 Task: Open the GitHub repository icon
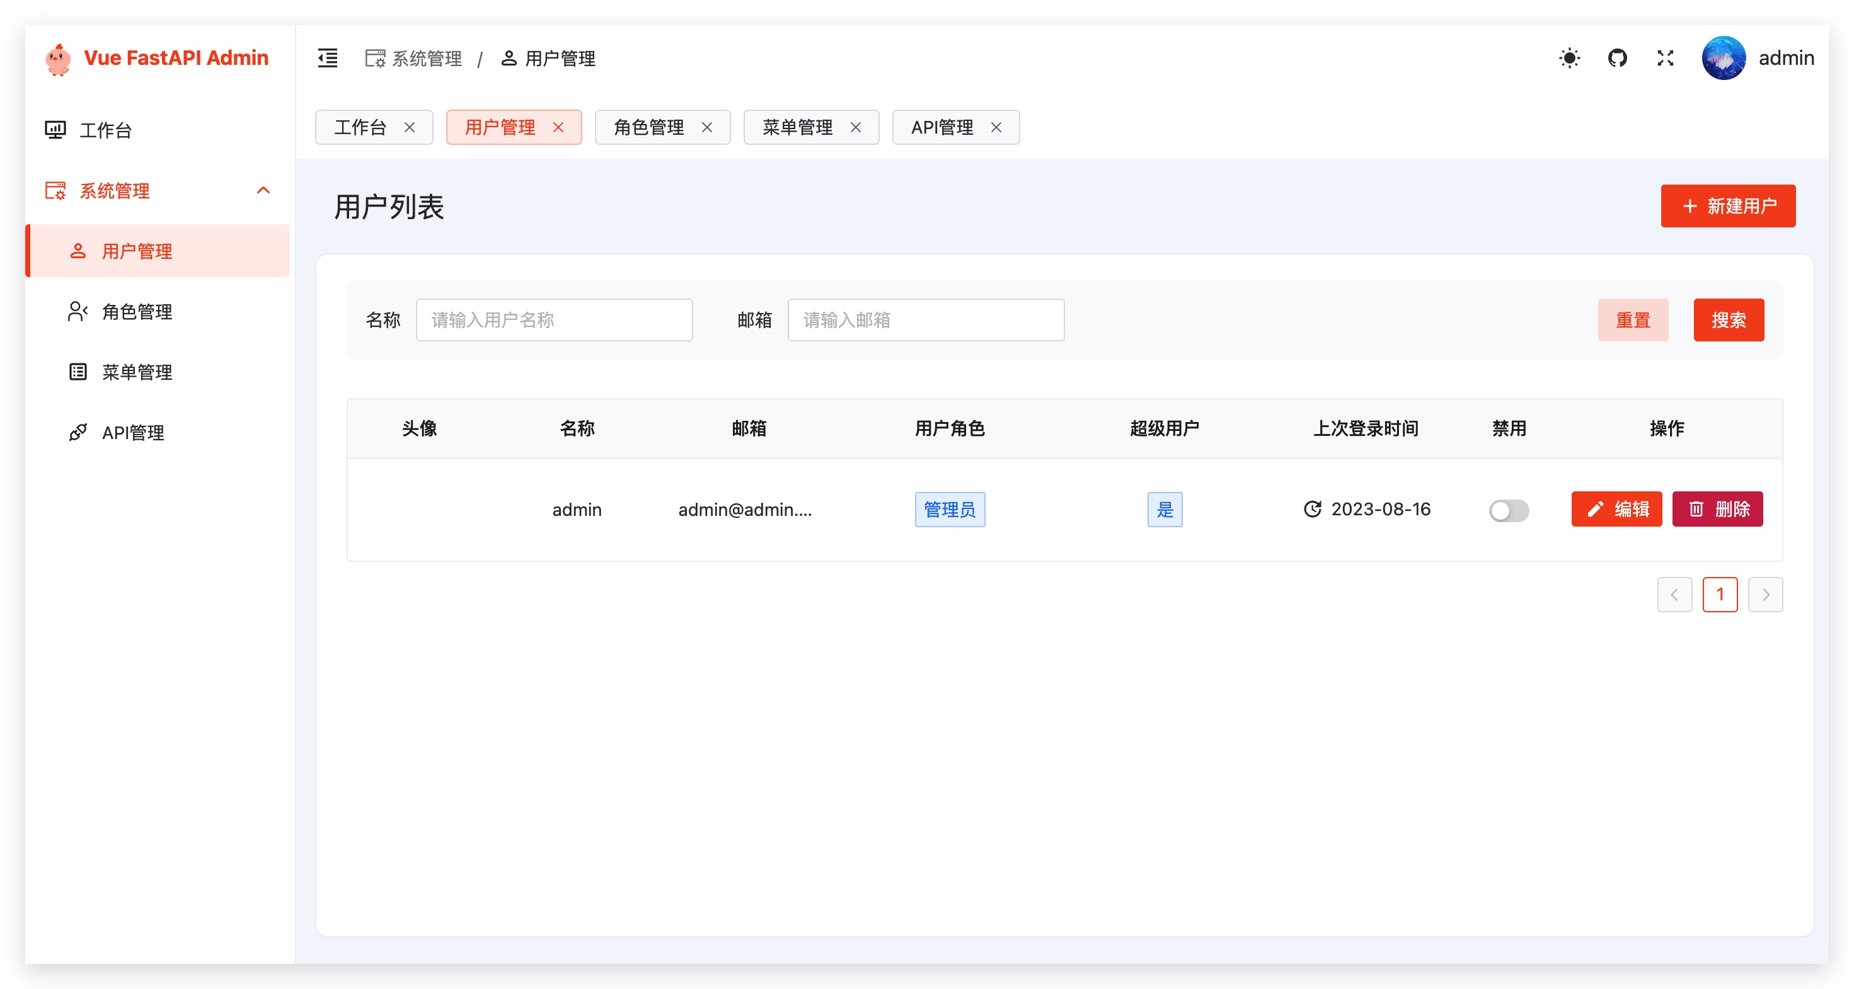coord(1617,57)
